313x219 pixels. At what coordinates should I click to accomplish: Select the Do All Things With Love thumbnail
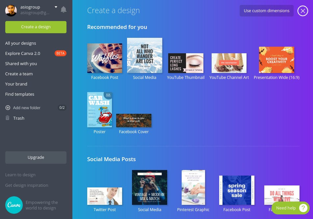[x=282, y=195]
